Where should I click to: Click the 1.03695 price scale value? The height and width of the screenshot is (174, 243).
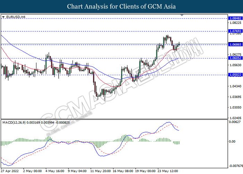[235, 97]
